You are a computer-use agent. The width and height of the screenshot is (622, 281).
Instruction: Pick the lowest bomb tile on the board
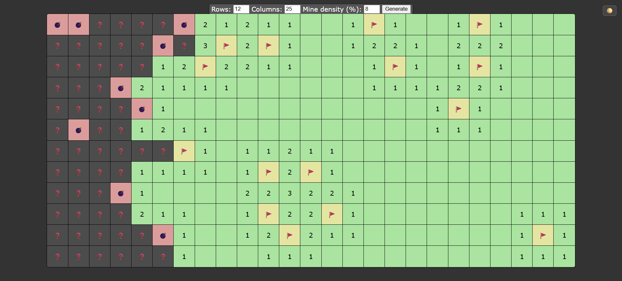coord(163,235)
